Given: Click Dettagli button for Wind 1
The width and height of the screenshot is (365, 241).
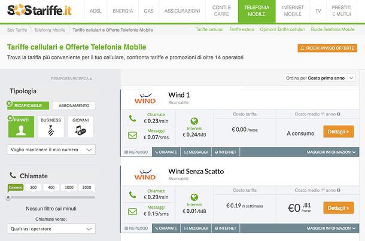Looking at the screenshot, I should 339,132.
